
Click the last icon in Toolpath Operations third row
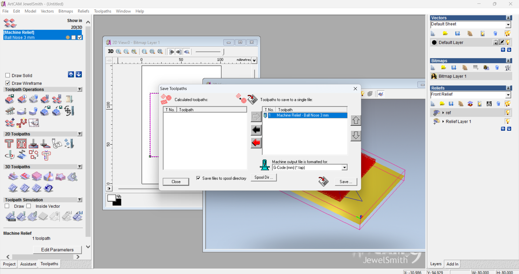point(34,123)
